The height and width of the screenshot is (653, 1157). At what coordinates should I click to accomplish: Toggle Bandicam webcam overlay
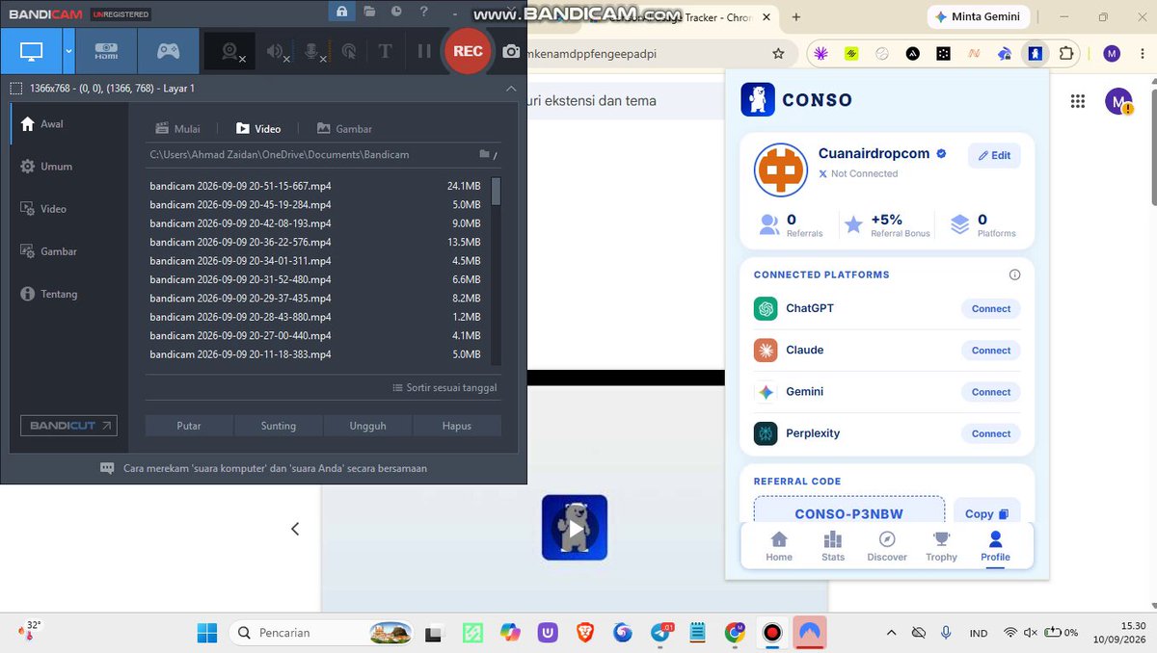(229, 52)
